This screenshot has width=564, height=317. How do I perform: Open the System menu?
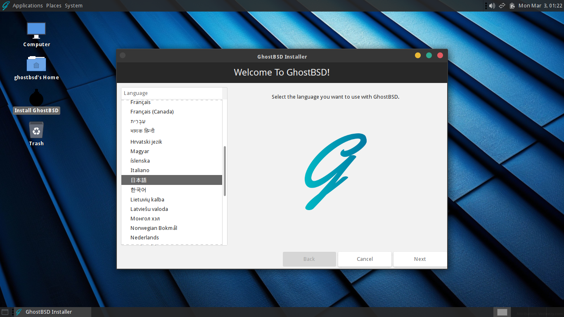coord(73,5)
